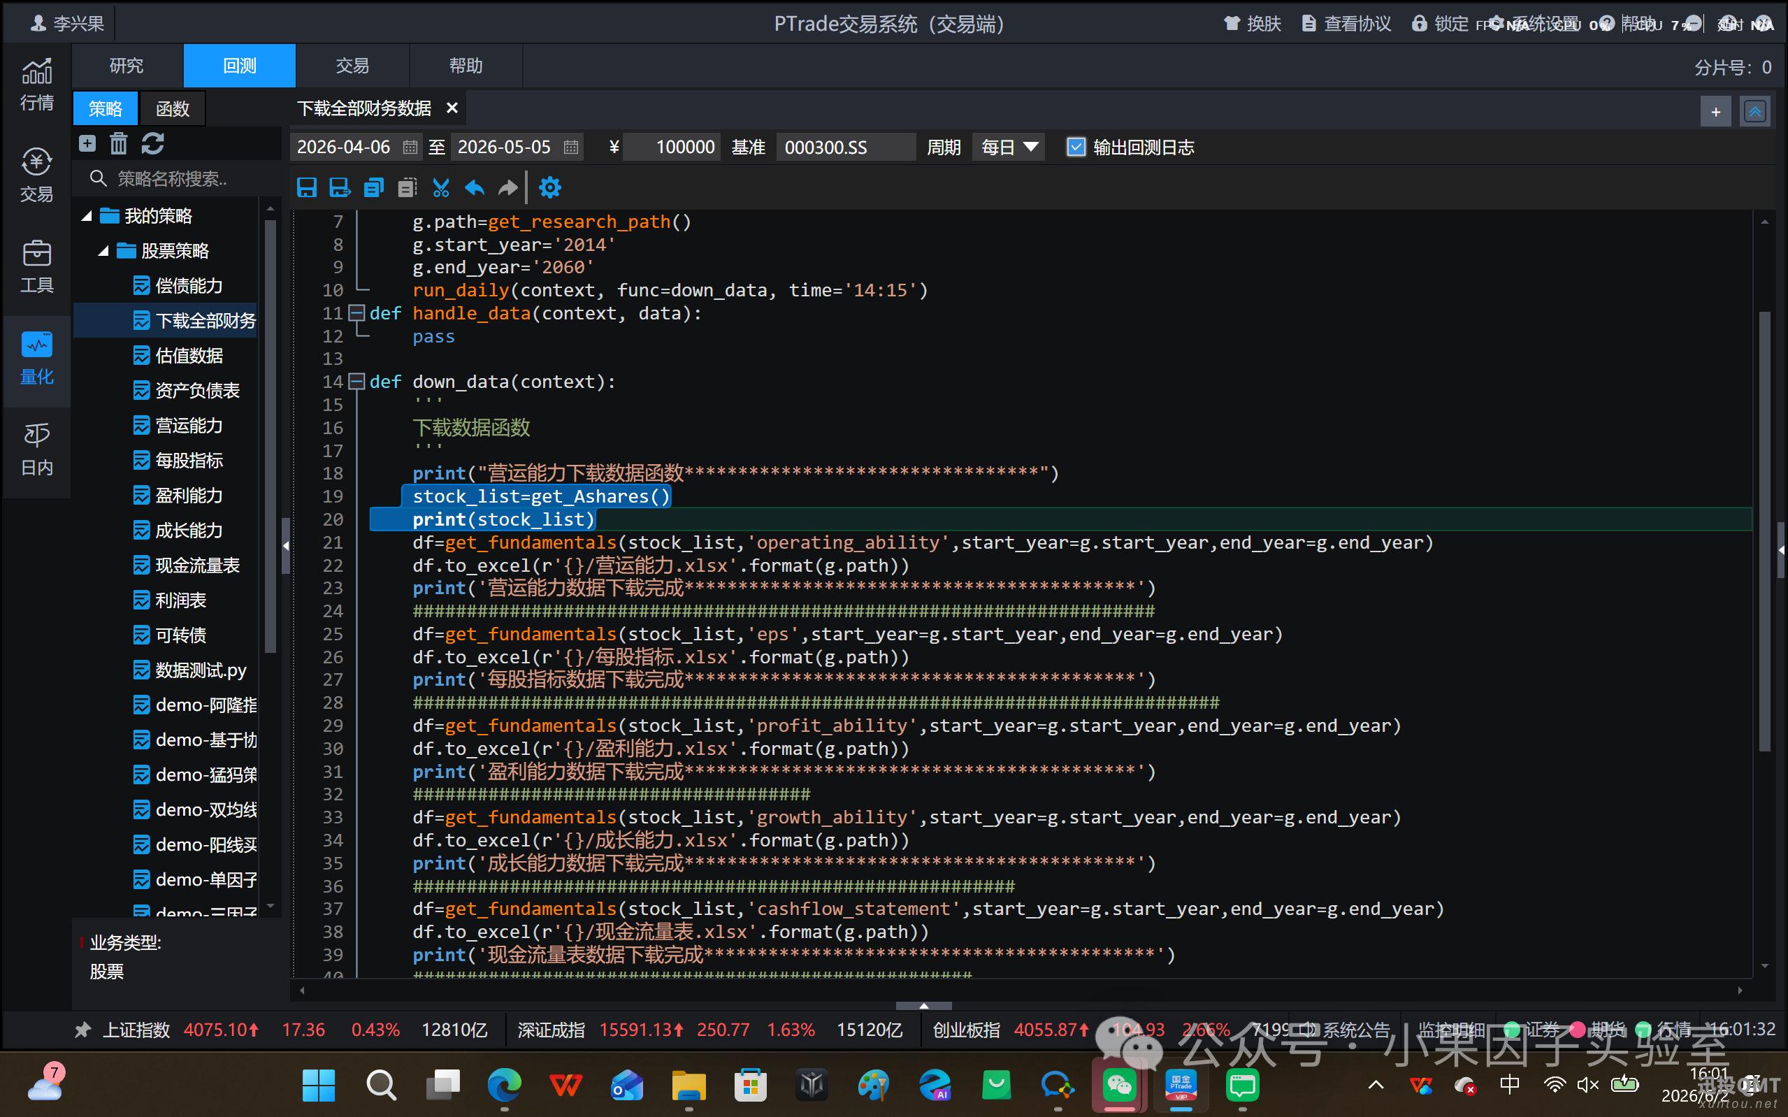The height and width of the screenshot is (1117, 1788).
Task: Open editor settings gear icon
Action: pos(550,187)
